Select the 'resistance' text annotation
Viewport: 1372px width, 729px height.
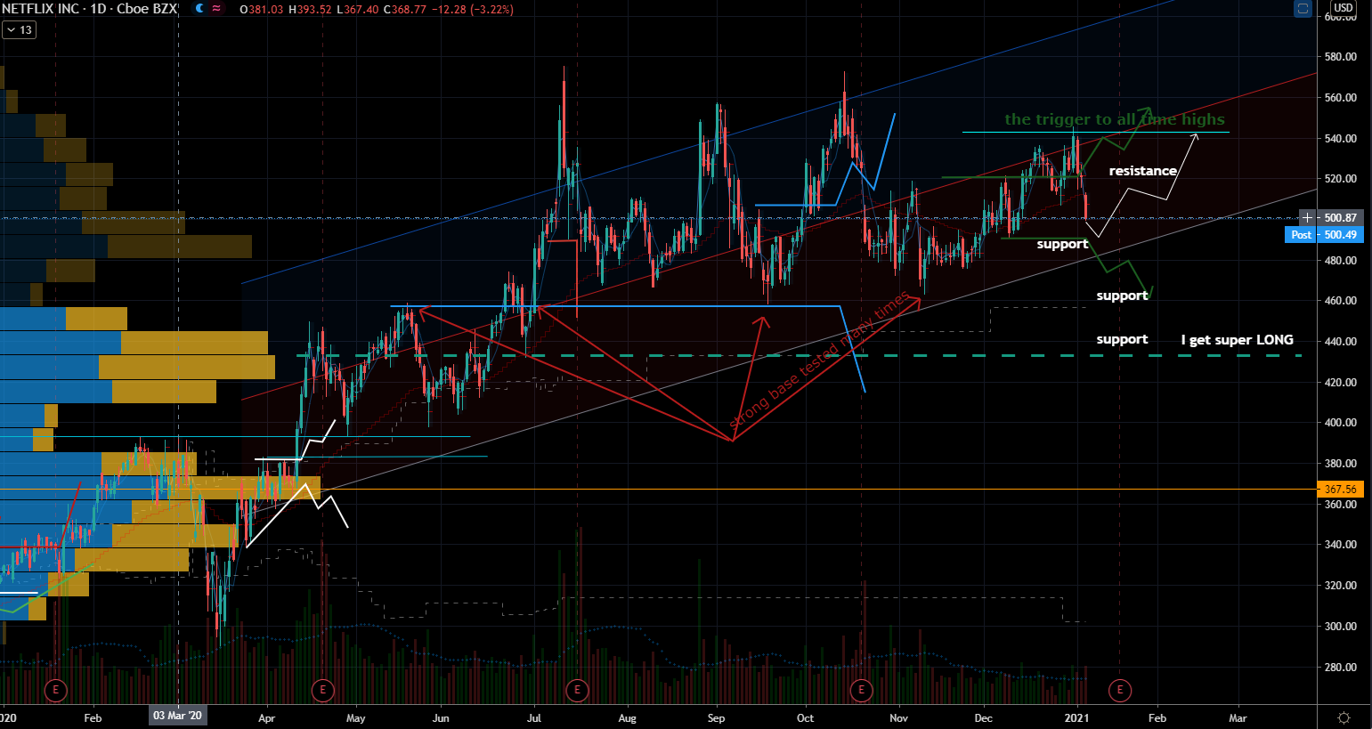(x=1143, y=171)
